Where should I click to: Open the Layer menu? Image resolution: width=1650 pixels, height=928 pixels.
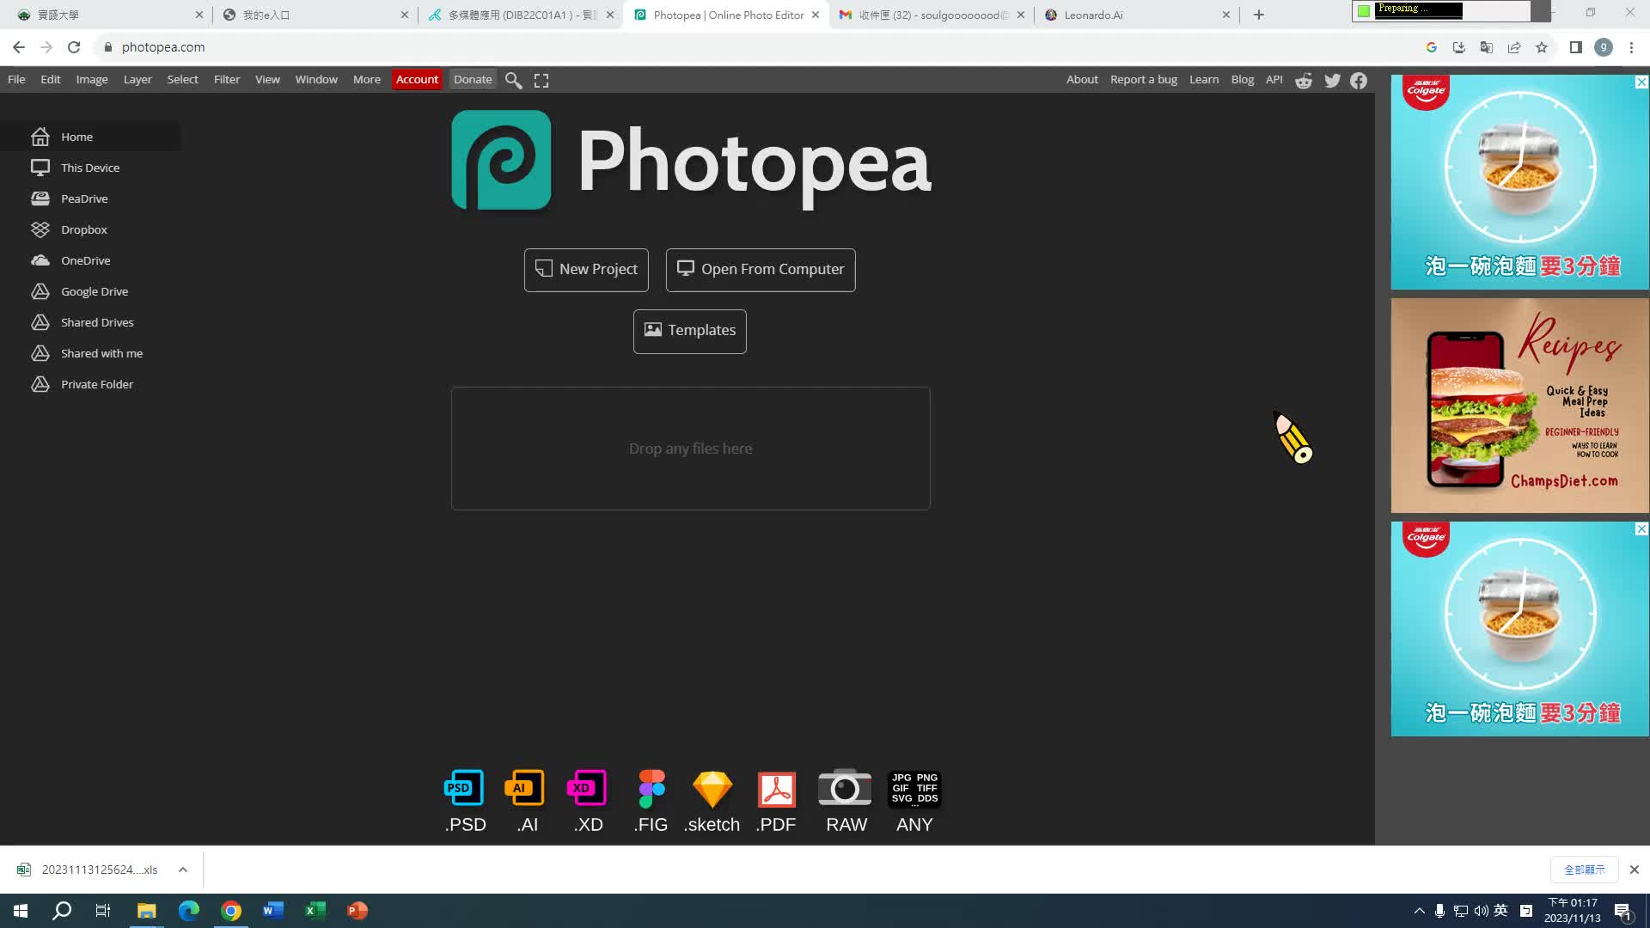pos(137,79)
